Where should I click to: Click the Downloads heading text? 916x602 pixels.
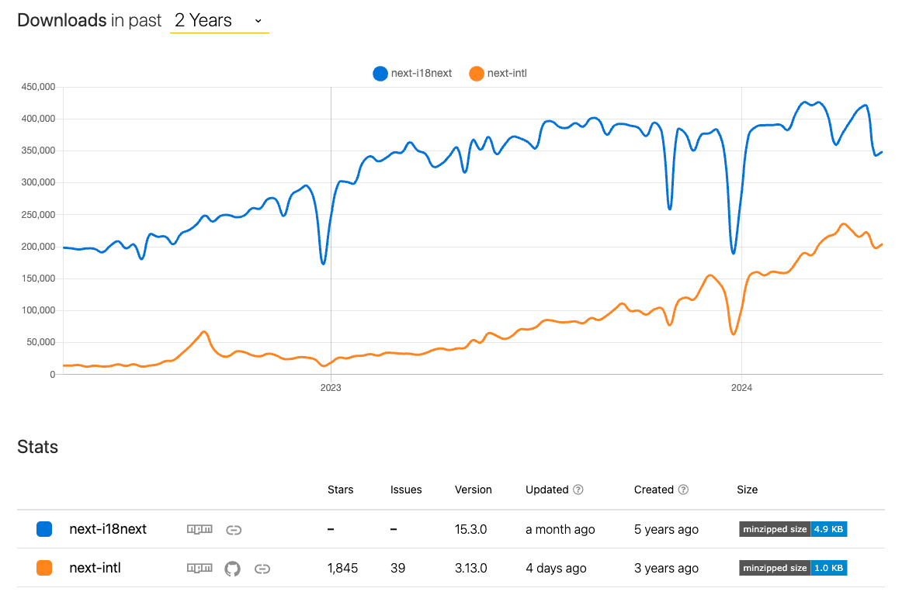(62, 20)
